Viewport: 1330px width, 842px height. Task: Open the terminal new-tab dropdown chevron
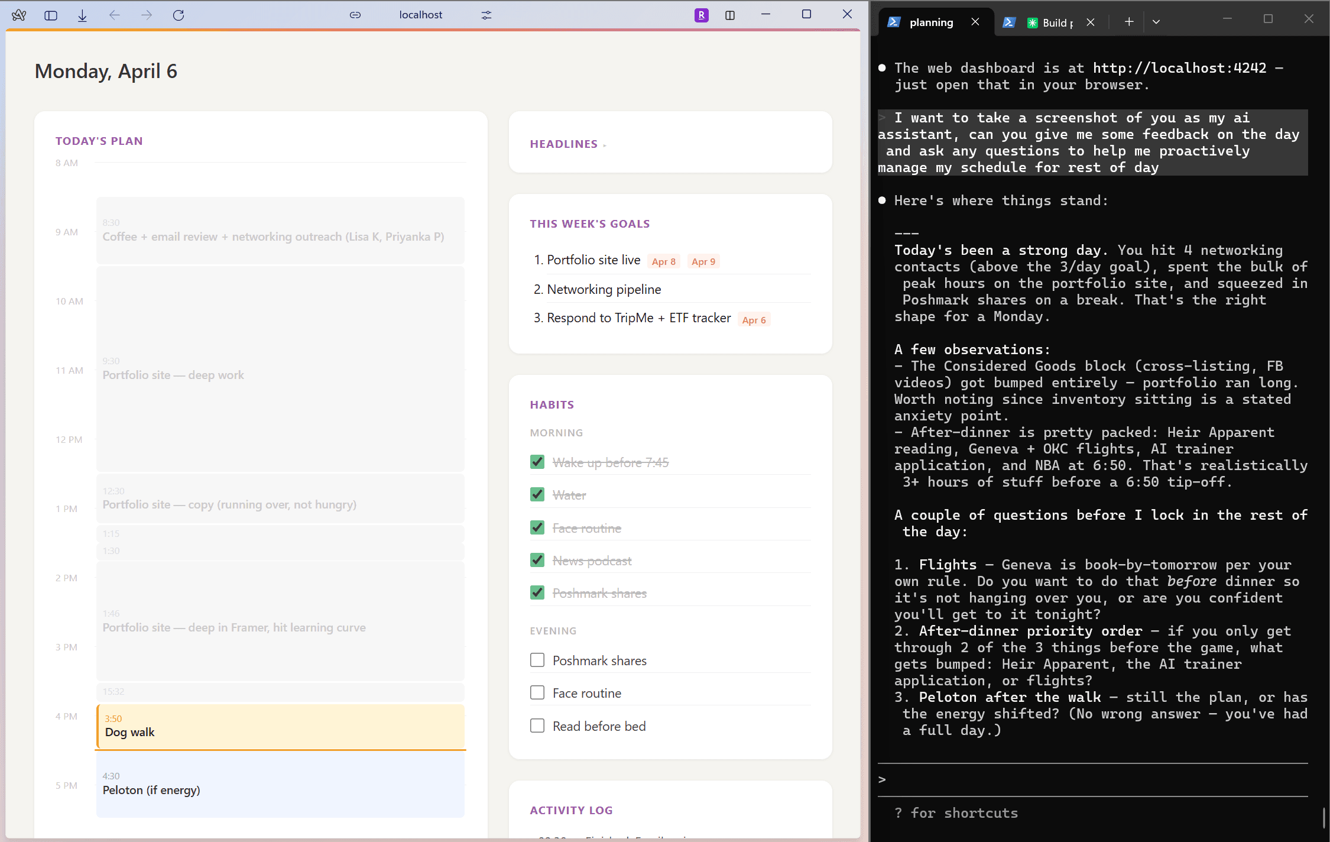click(x=1156, y=22)
